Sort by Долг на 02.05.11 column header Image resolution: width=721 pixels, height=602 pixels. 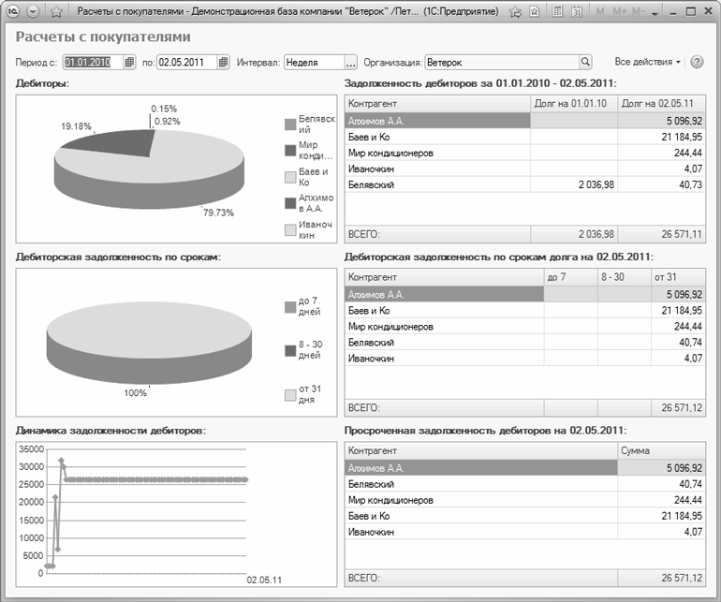click(662, 104)
